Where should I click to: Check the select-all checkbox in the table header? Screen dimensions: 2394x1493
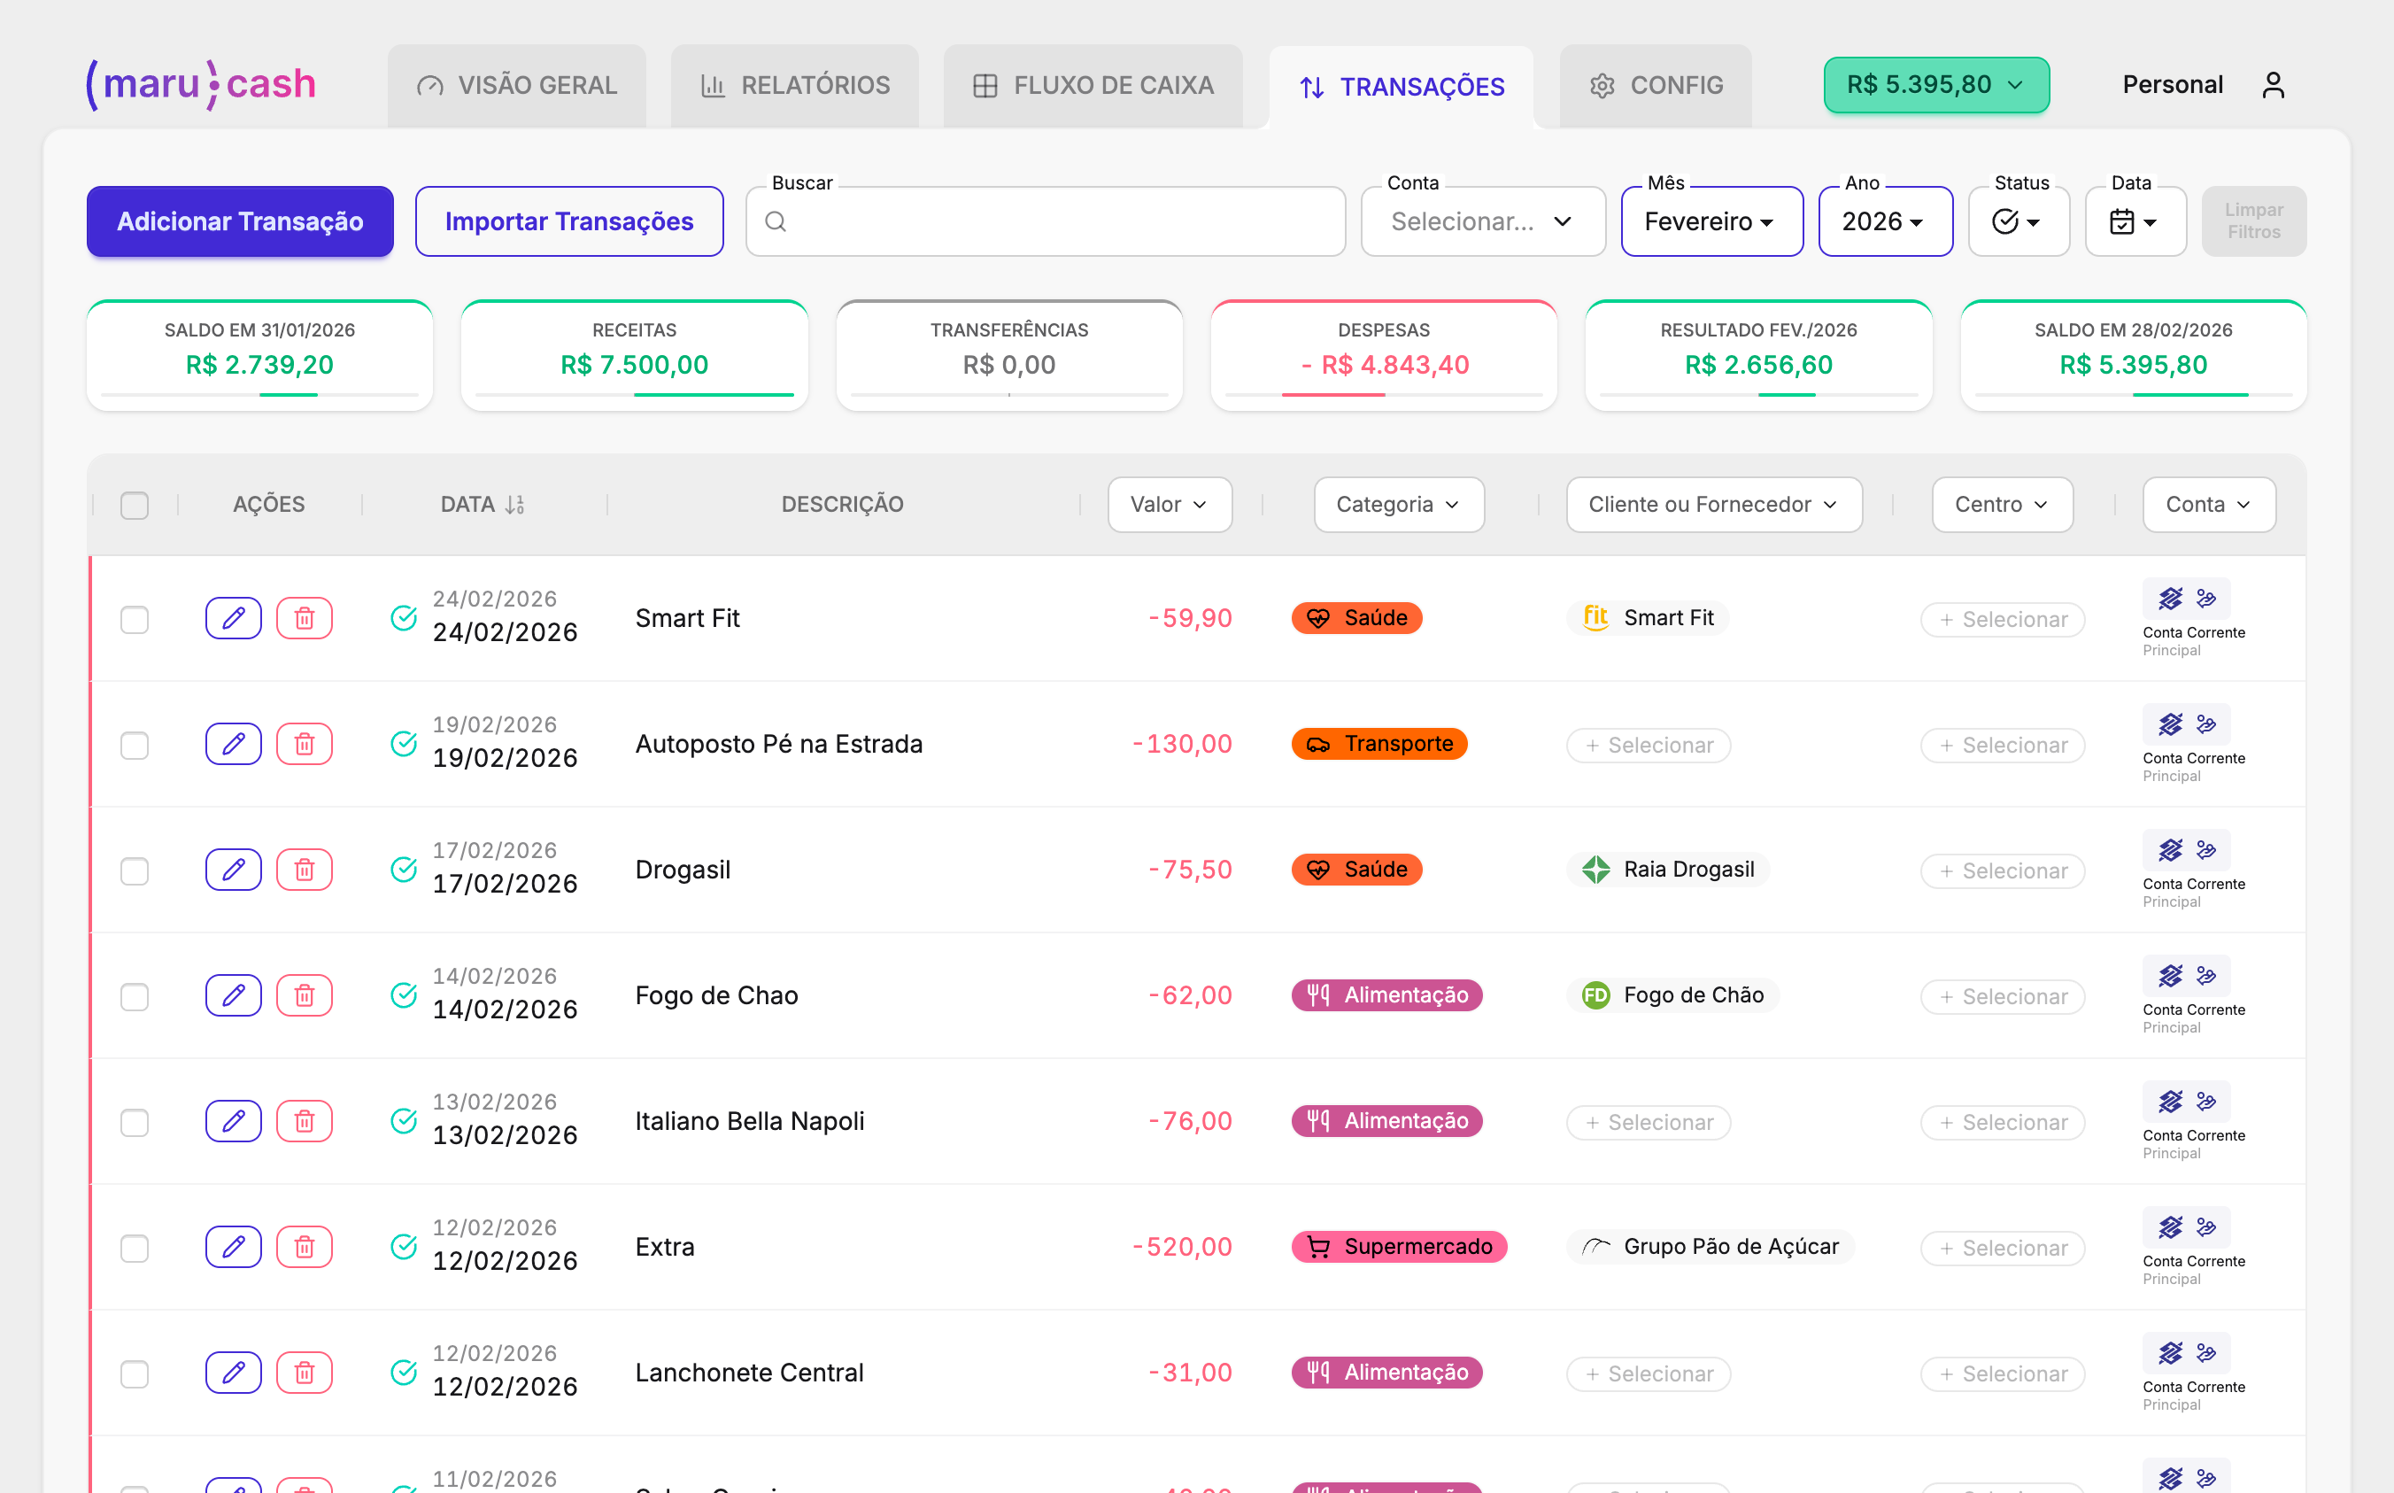pyautogui.click(x=135, y=505)
